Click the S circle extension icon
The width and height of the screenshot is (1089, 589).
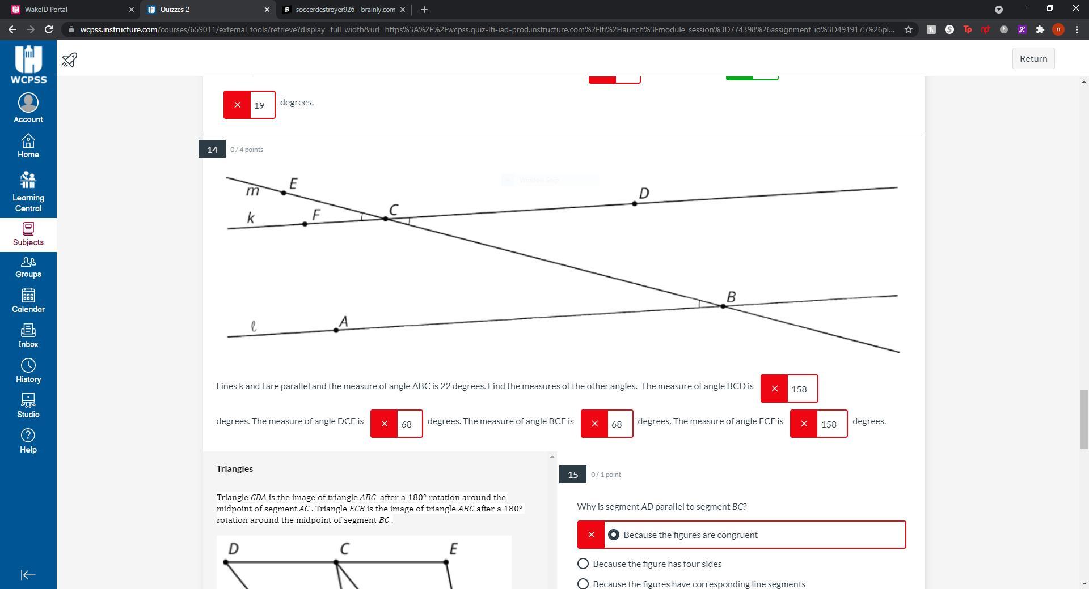[x=949, y=29]
